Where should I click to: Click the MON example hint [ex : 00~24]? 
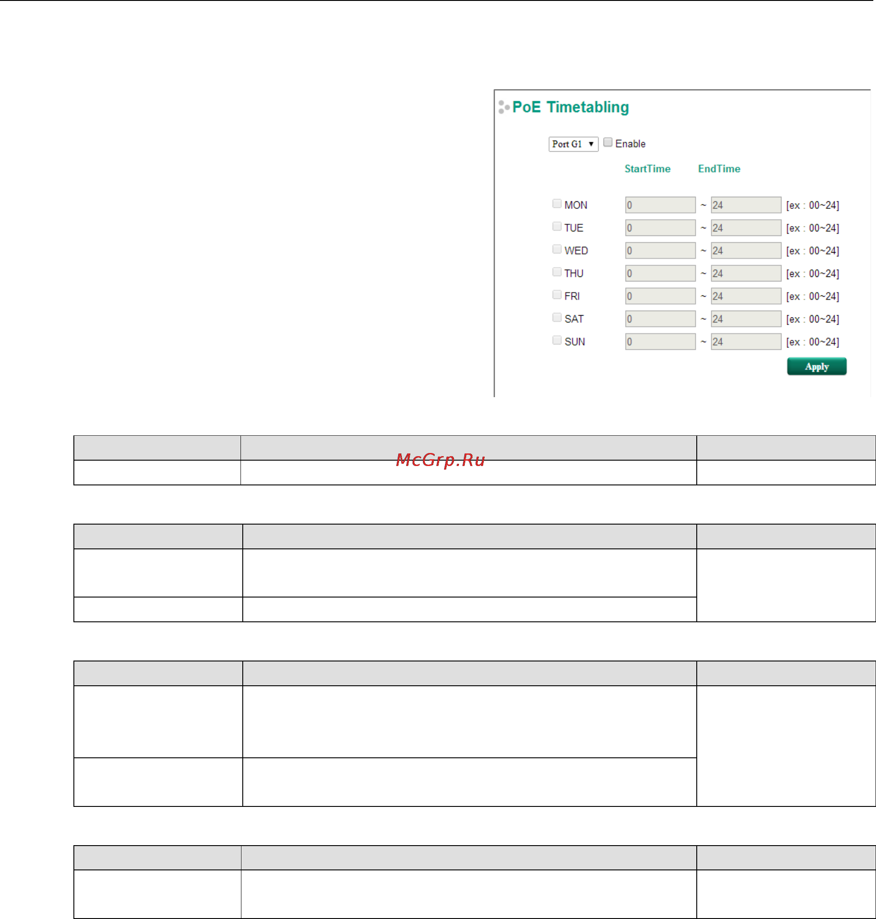[x=812, y=205]
